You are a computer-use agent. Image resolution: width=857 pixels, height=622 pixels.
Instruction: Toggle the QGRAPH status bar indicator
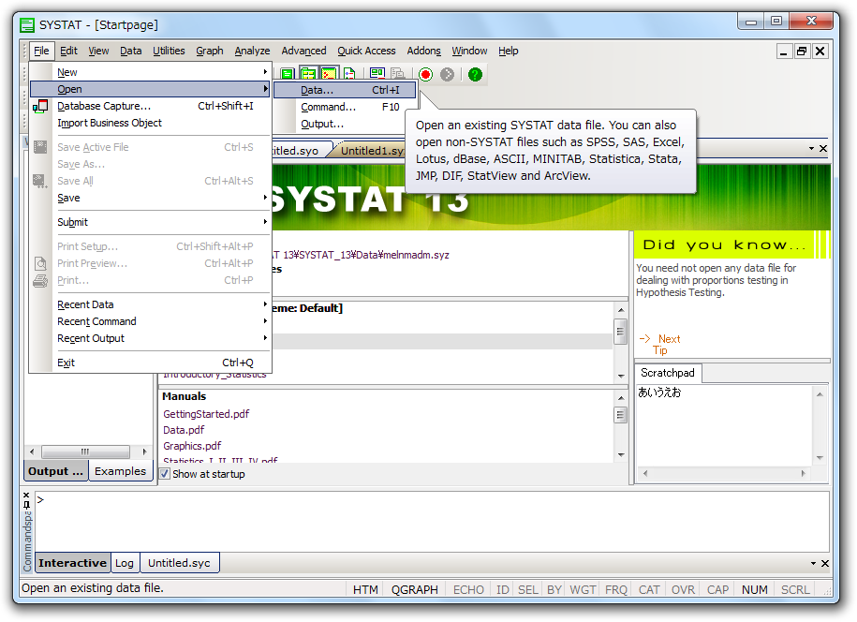coord(415,589)
